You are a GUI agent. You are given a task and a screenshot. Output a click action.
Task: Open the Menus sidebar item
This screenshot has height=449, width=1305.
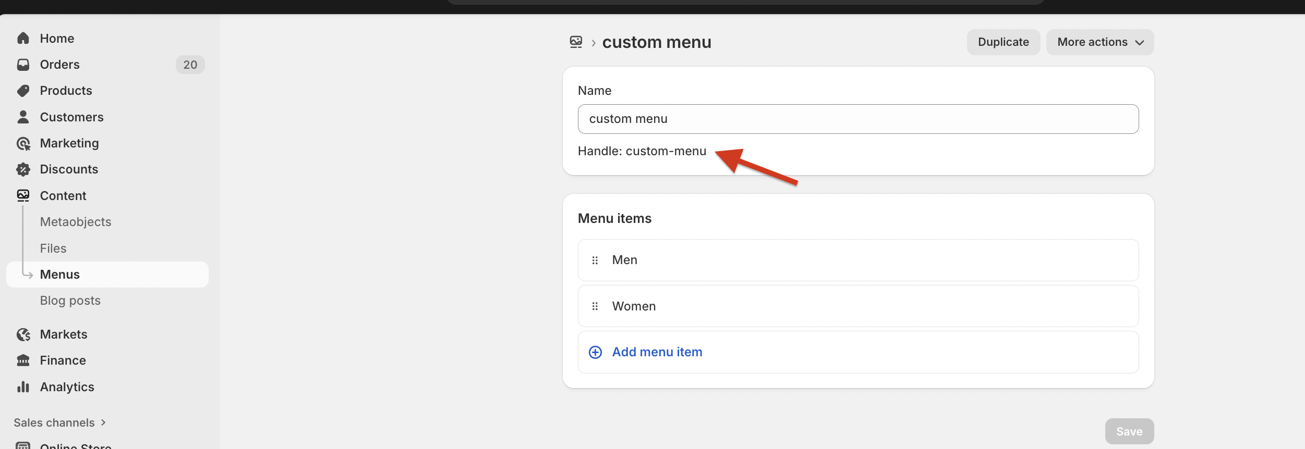(x=60, y=275)
